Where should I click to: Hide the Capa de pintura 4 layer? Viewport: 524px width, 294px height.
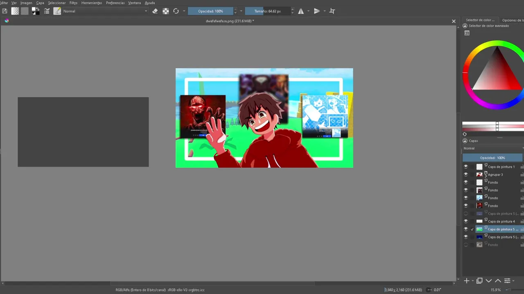465,221
